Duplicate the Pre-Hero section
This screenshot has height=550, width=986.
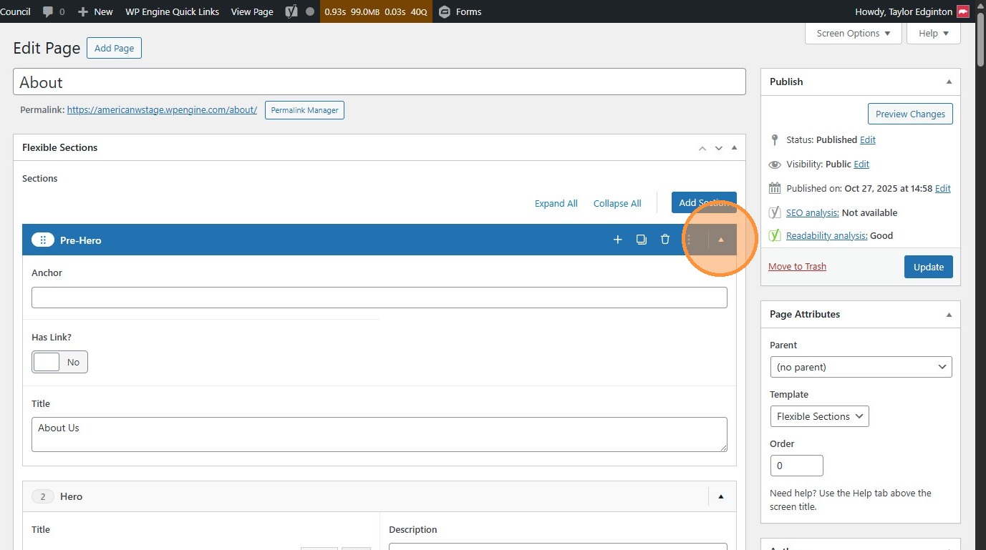642,240
